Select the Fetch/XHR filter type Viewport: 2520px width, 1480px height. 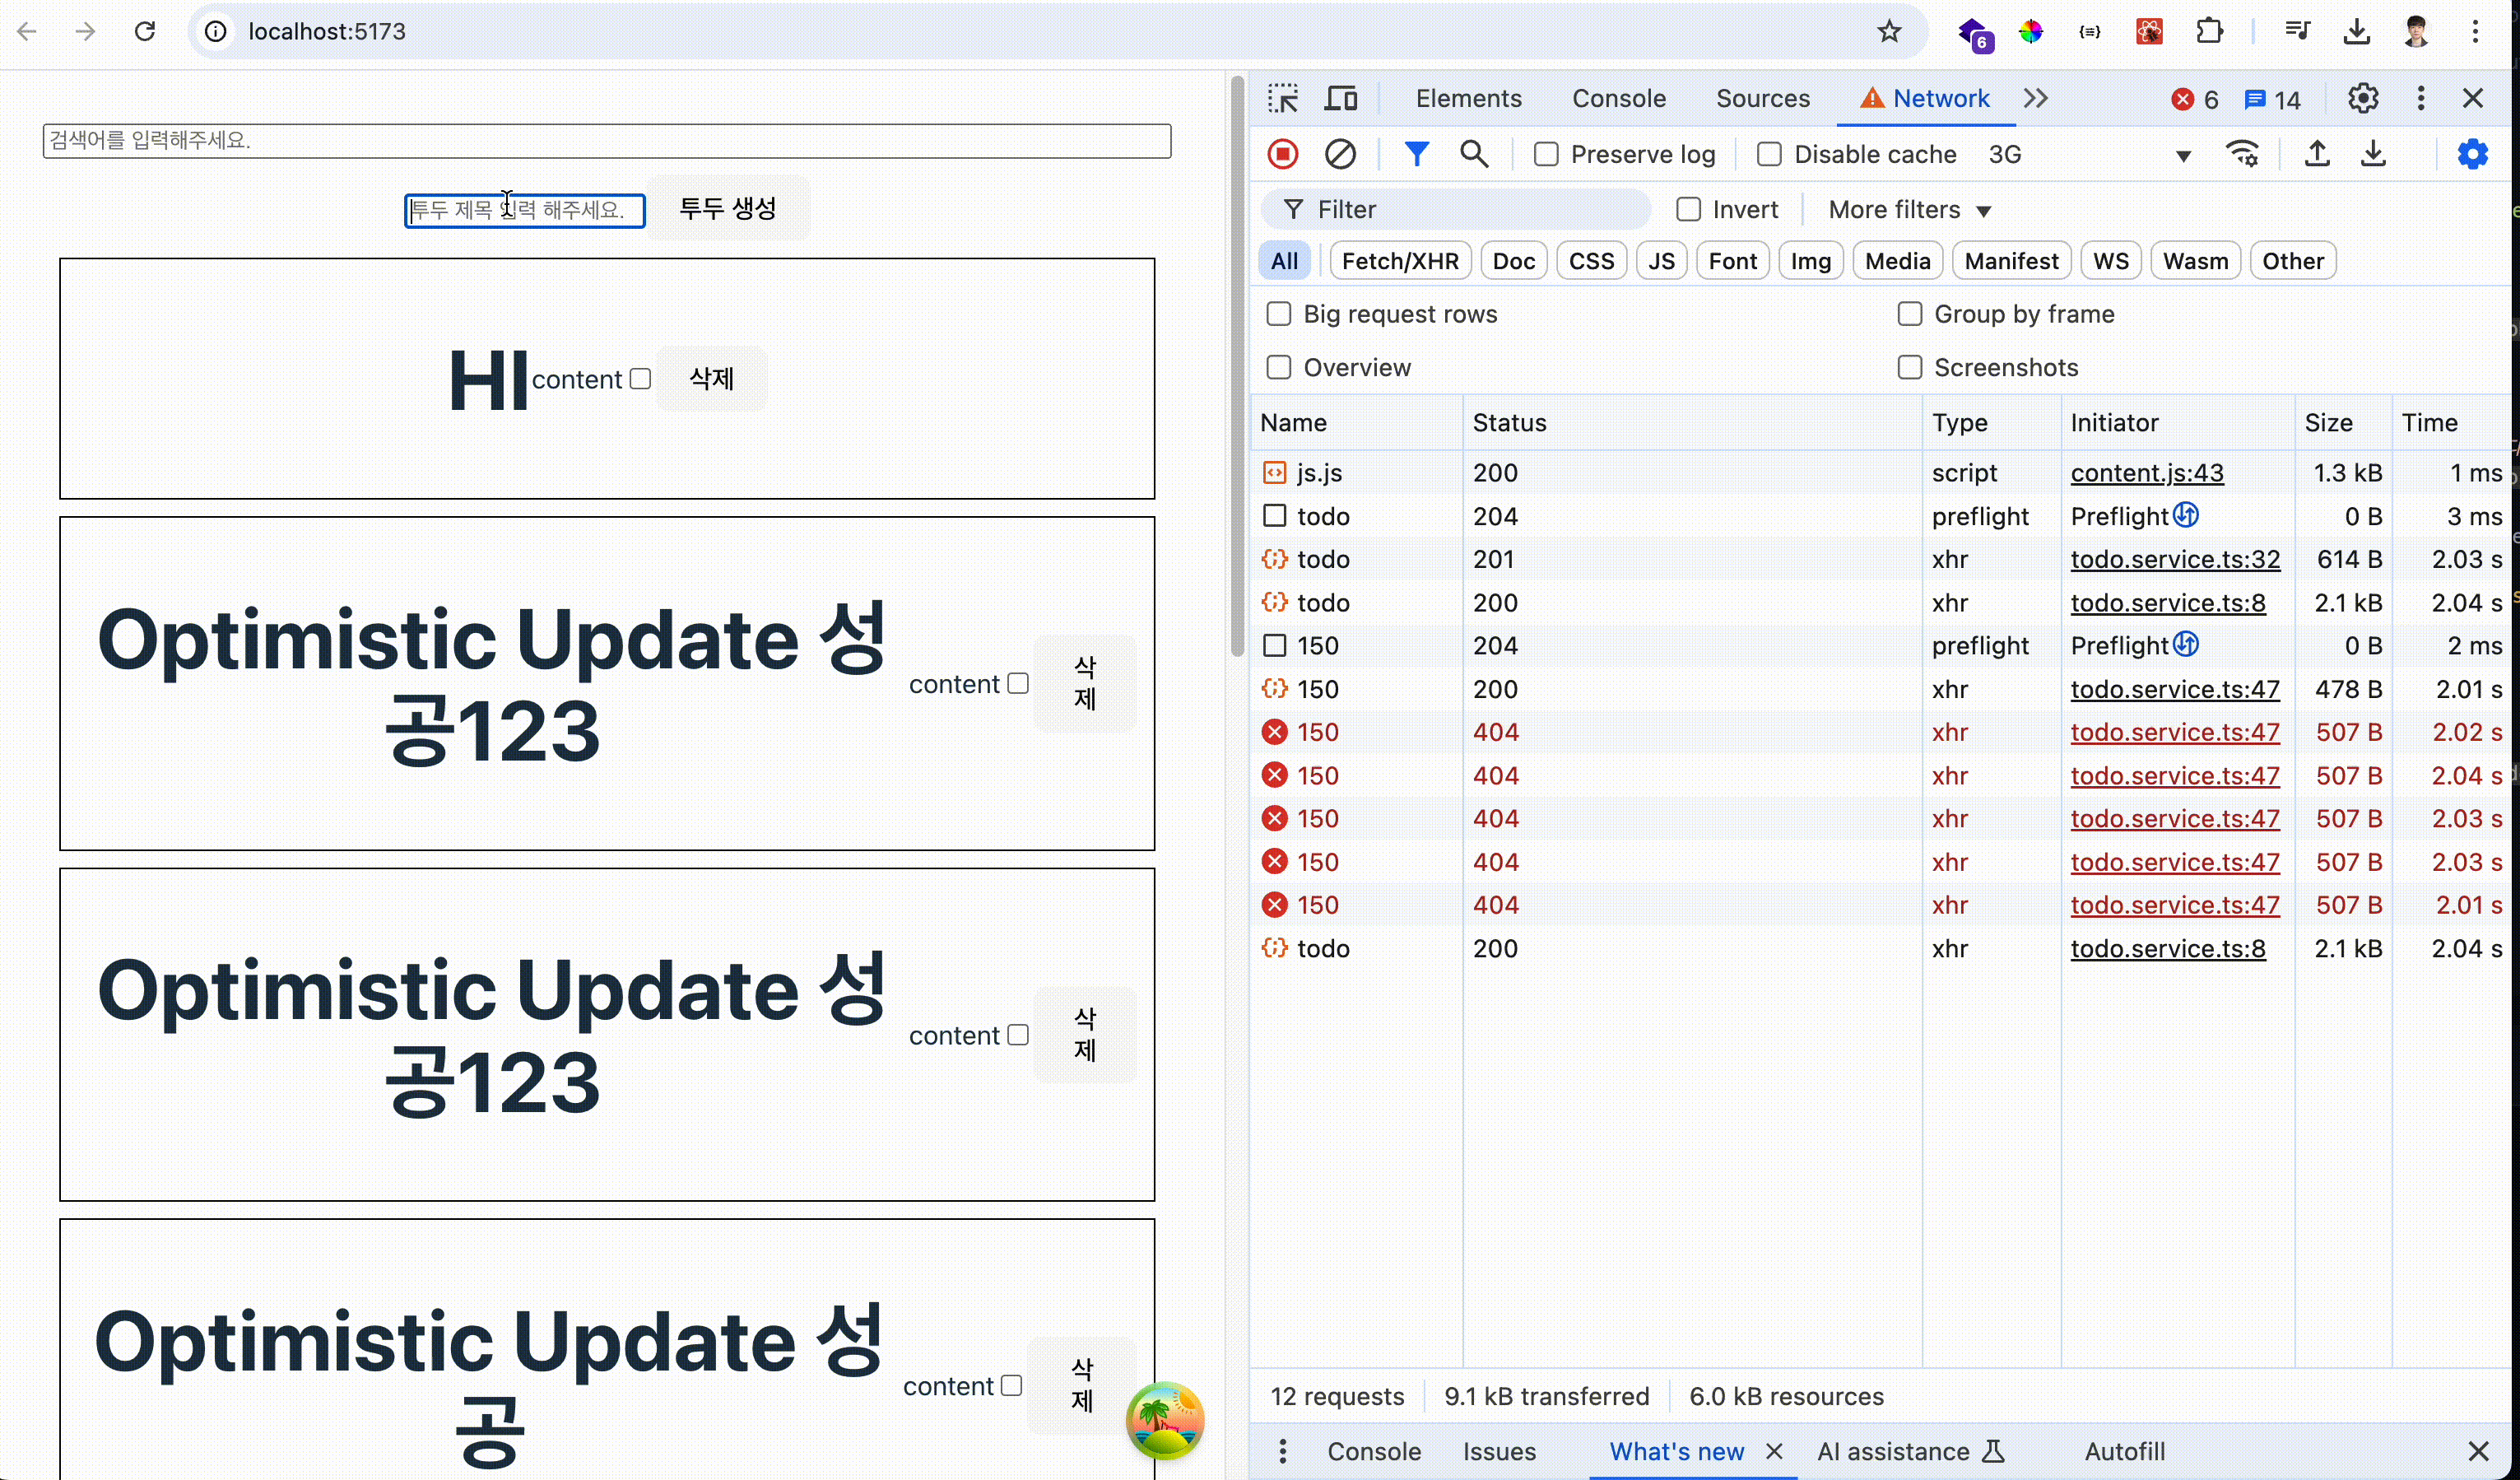pyautogui.click(x=1399, y=261)
